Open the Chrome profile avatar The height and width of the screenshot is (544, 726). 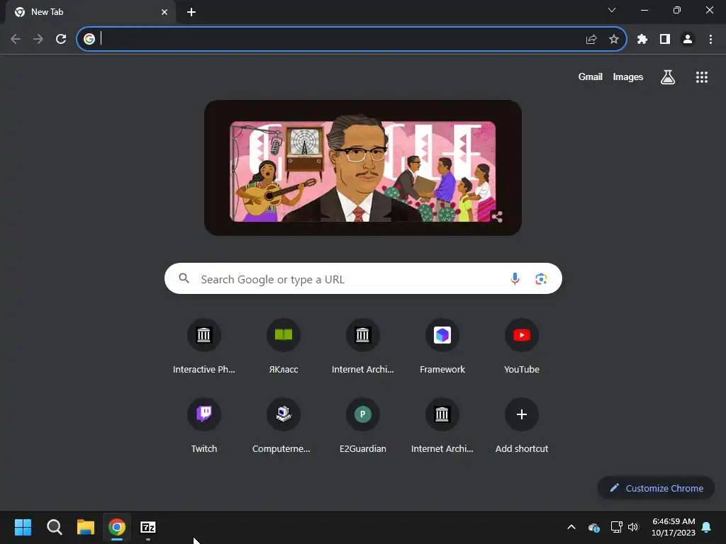pyautogui.click(x=688, y=40)
